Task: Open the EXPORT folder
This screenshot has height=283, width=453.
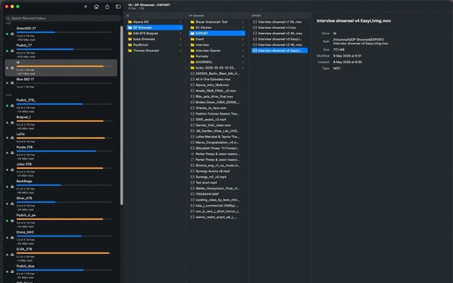Action: click(217, 33)
